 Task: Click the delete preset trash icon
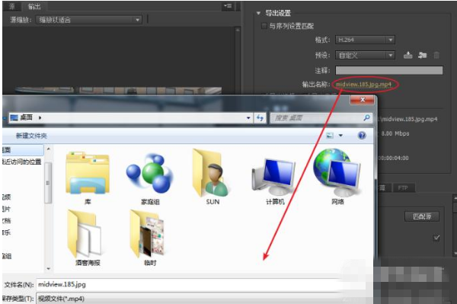pyautogui.click(x=436, y=55)
